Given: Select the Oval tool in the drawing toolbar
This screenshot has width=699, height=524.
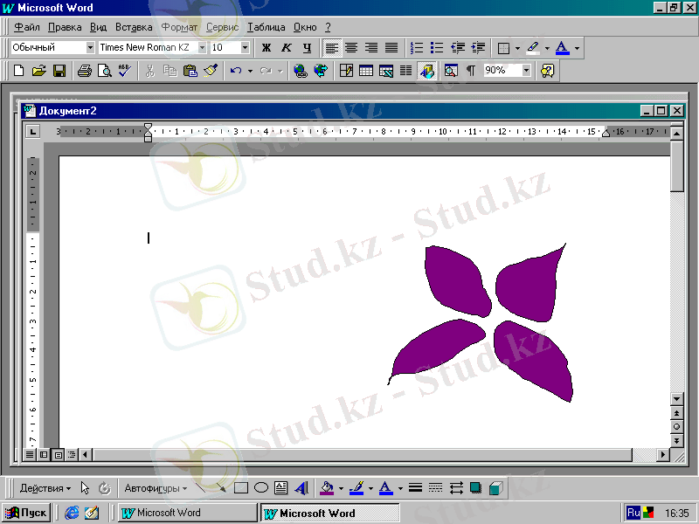Looking at the screenshot, I should (x=260, y=488).
